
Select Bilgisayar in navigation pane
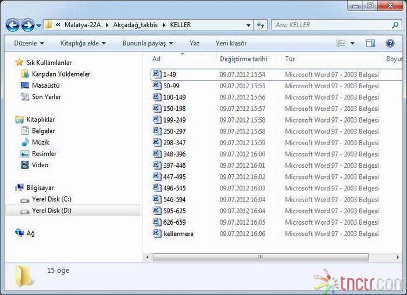pyautogui.click(x=40, y=188)
